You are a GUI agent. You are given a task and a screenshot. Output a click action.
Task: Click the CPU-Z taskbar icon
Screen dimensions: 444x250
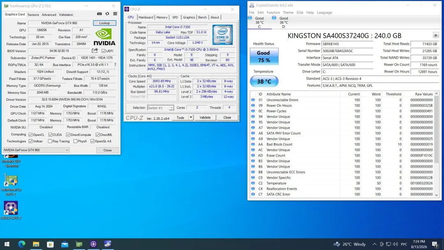click(93, 244)
